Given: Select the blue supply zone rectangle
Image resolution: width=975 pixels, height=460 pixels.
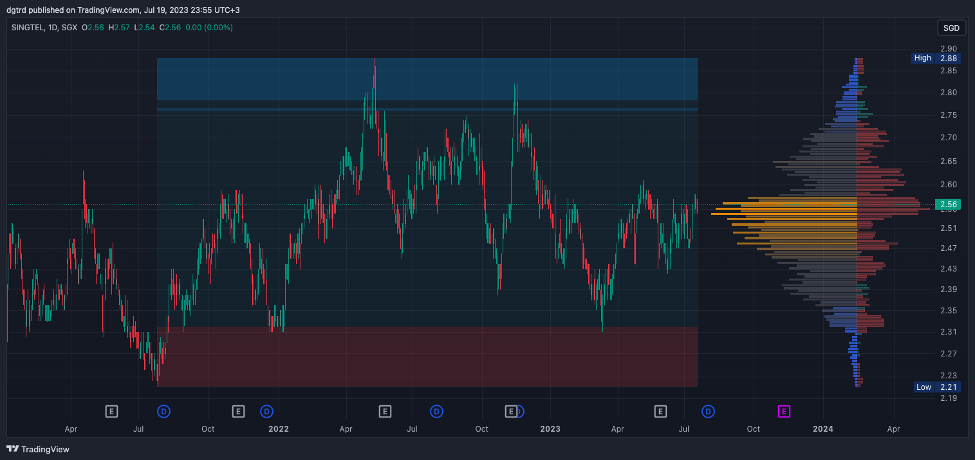Looking at the screenshot, I should click(427, 78).
